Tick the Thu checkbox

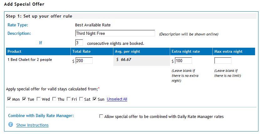tap(54, 99)
